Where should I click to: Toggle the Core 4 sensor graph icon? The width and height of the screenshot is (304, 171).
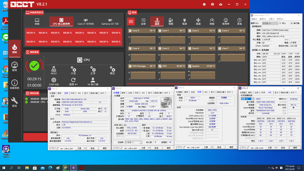[130, 48]
